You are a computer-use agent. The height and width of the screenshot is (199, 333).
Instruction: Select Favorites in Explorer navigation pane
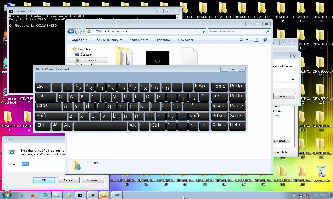click(x=84, y=49)
